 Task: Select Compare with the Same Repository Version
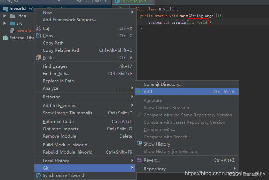[x=187, y=115]
